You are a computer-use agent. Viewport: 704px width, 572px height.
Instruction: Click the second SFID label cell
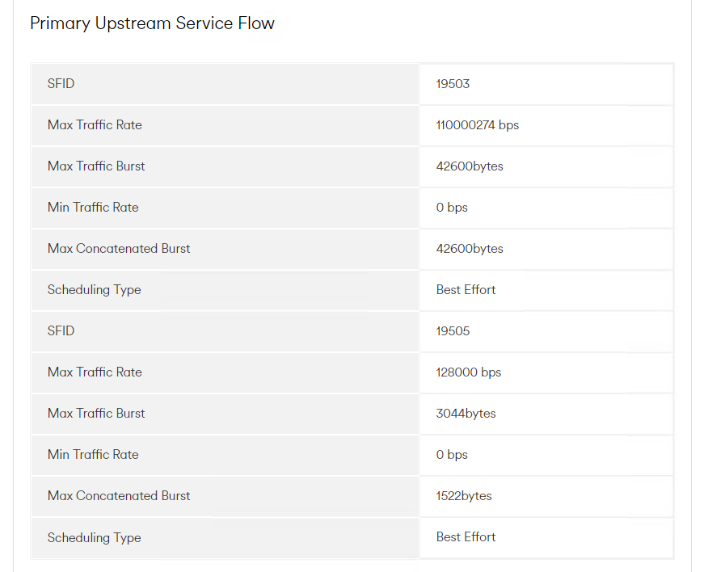tap(225, 331)
